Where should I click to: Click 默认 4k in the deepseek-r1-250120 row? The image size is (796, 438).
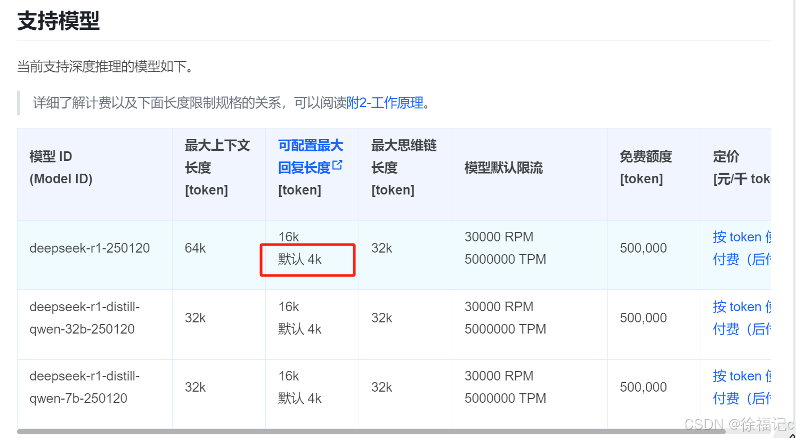[x=299, y=259]
